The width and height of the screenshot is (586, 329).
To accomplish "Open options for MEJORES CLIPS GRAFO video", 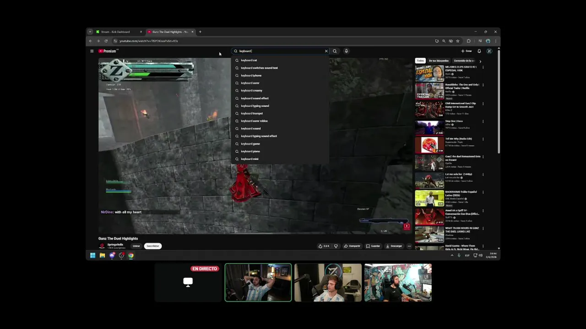I will 483,68.
